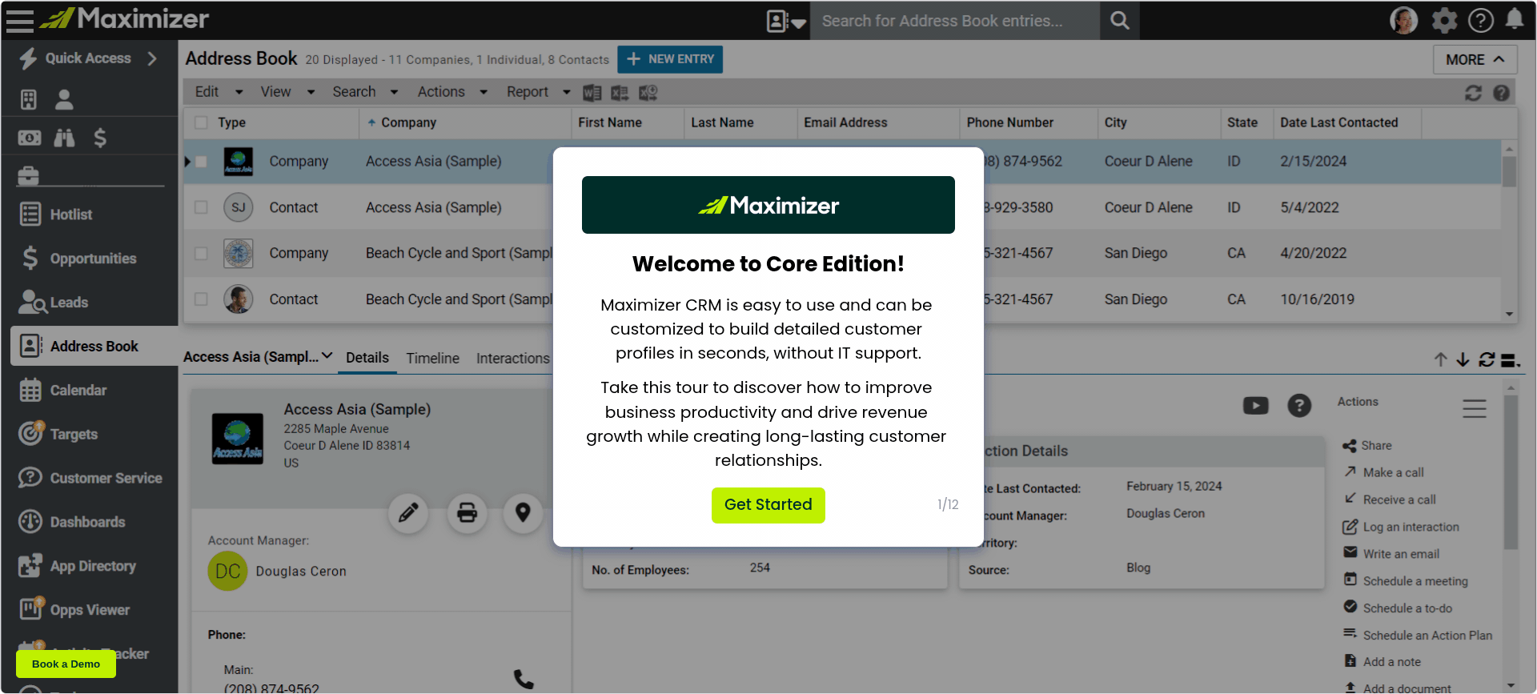Click the notifications bell icon
The width and height of the screenshot is (1537, 694).
coord(1514,20)
